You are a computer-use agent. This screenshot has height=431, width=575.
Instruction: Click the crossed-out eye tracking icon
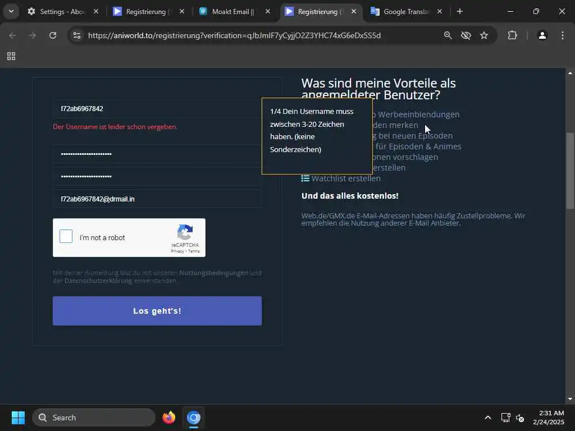pyautogui.click(x=466, y=35)
